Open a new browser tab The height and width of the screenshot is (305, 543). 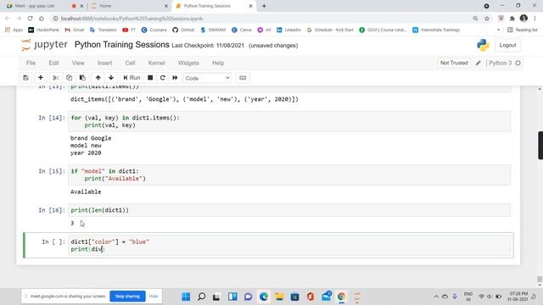(264, 6)
